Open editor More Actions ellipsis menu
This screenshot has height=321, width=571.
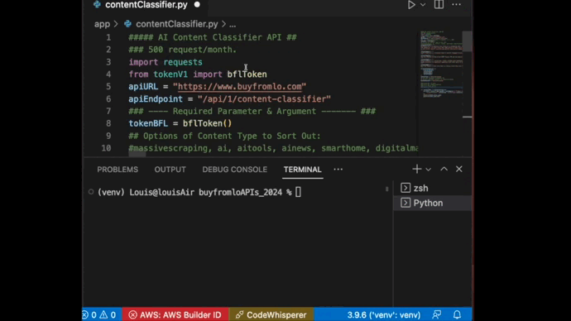pos(456,5)
